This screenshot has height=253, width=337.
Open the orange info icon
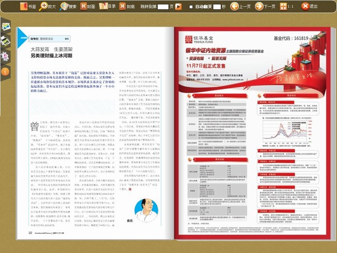point(5,71)
